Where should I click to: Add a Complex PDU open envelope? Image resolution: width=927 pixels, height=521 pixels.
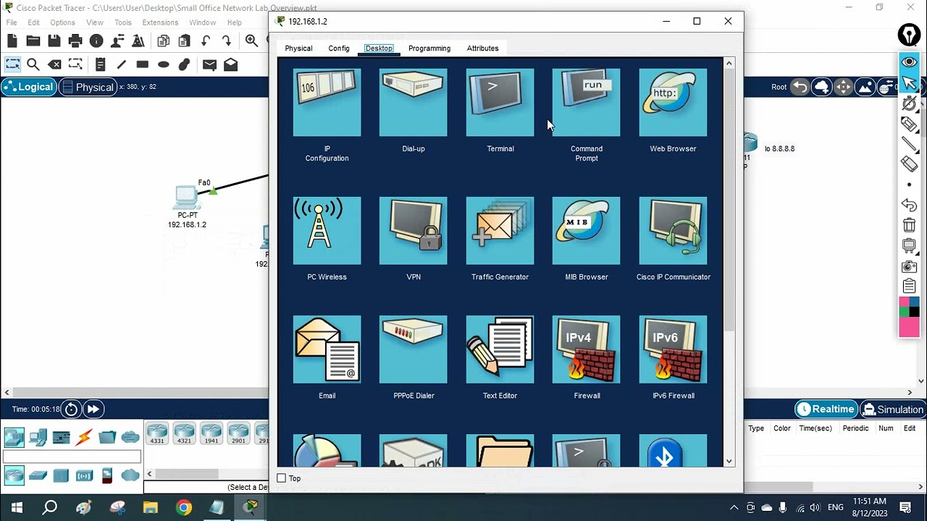point(230,64)
